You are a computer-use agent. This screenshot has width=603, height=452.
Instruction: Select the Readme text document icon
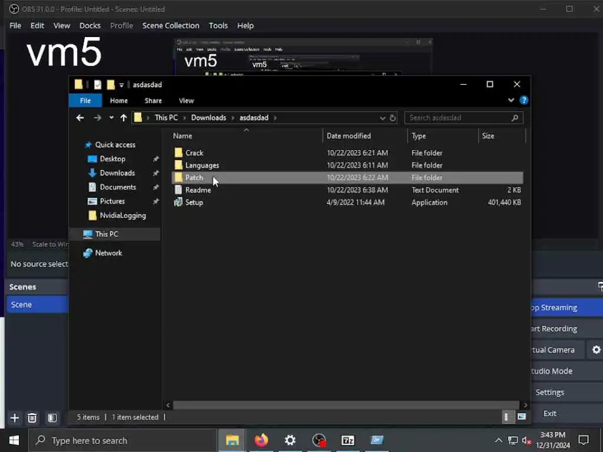pos(178,190)
